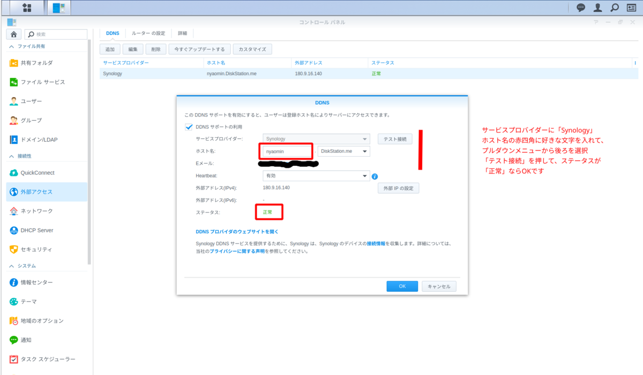Click 外部 IP の設定 button
This screenshot has width=643, height=375.
[x=398, y=188]
